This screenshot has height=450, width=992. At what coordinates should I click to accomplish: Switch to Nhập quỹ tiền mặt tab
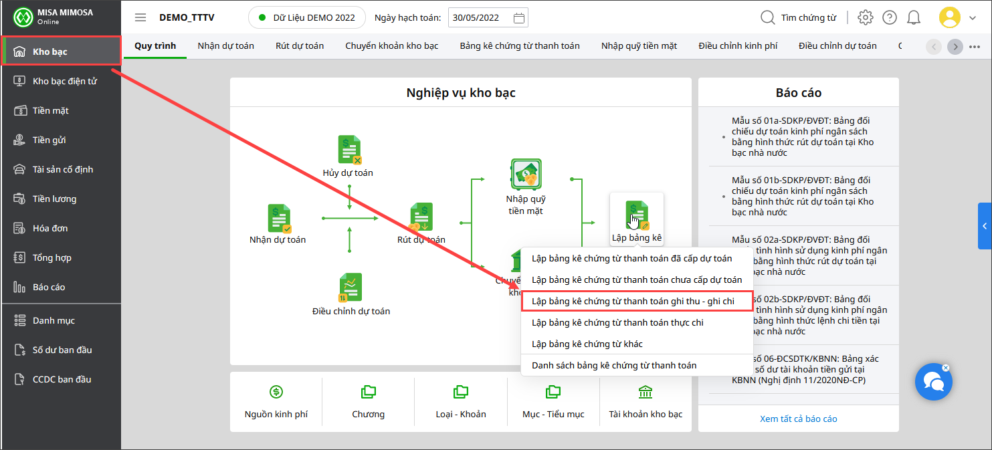point(639,45)
